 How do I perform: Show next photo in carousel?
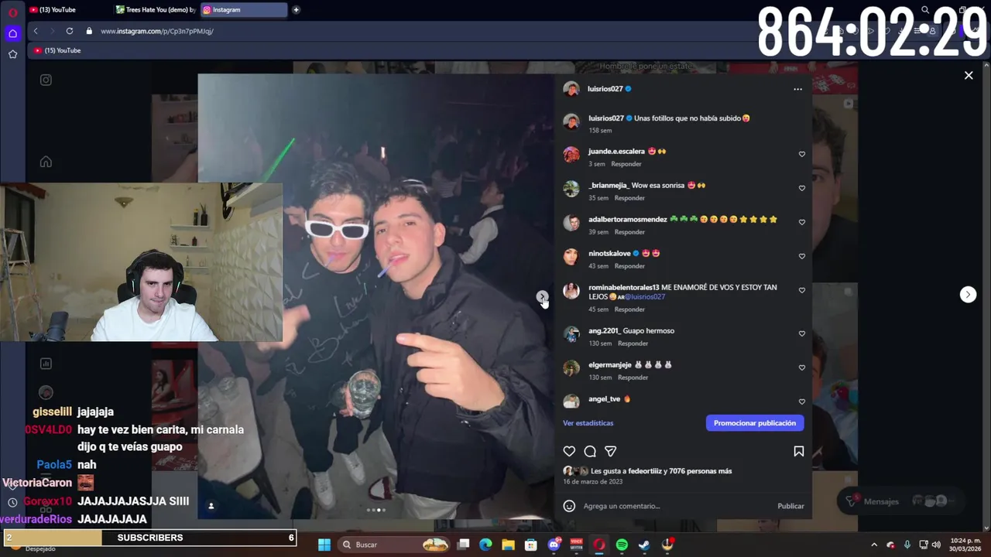(x=542, y=296)
